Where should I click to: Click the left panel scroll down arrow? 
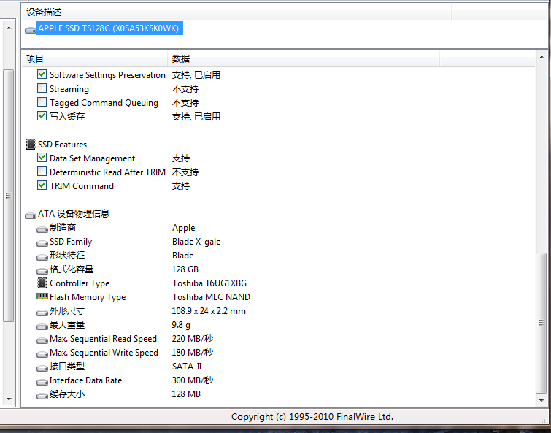(x=9, y=399)
